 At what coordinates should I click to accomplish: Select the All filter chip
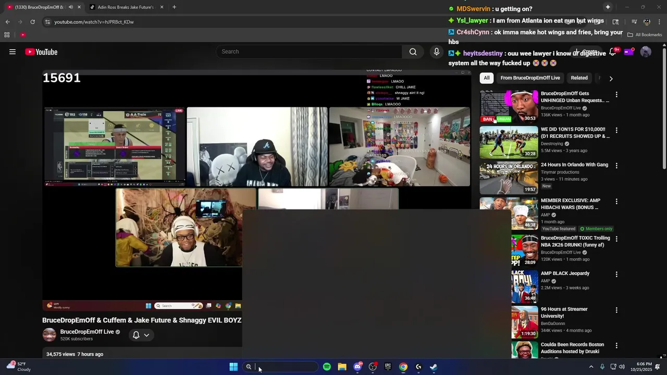tap(486, 78)
